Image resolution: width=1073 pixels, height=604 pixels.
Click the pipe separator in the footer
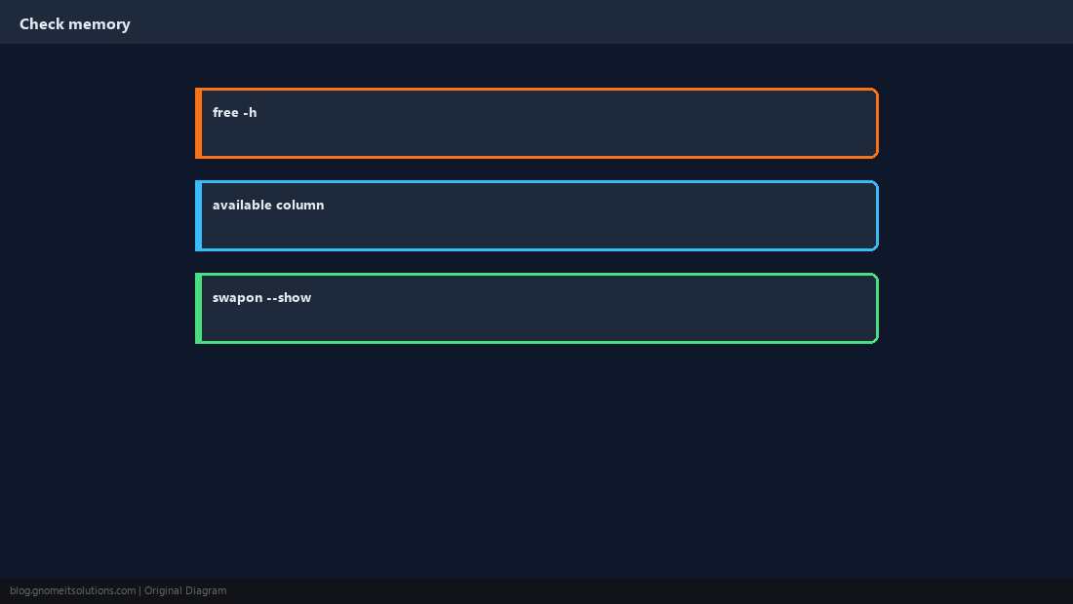(140, 591)
